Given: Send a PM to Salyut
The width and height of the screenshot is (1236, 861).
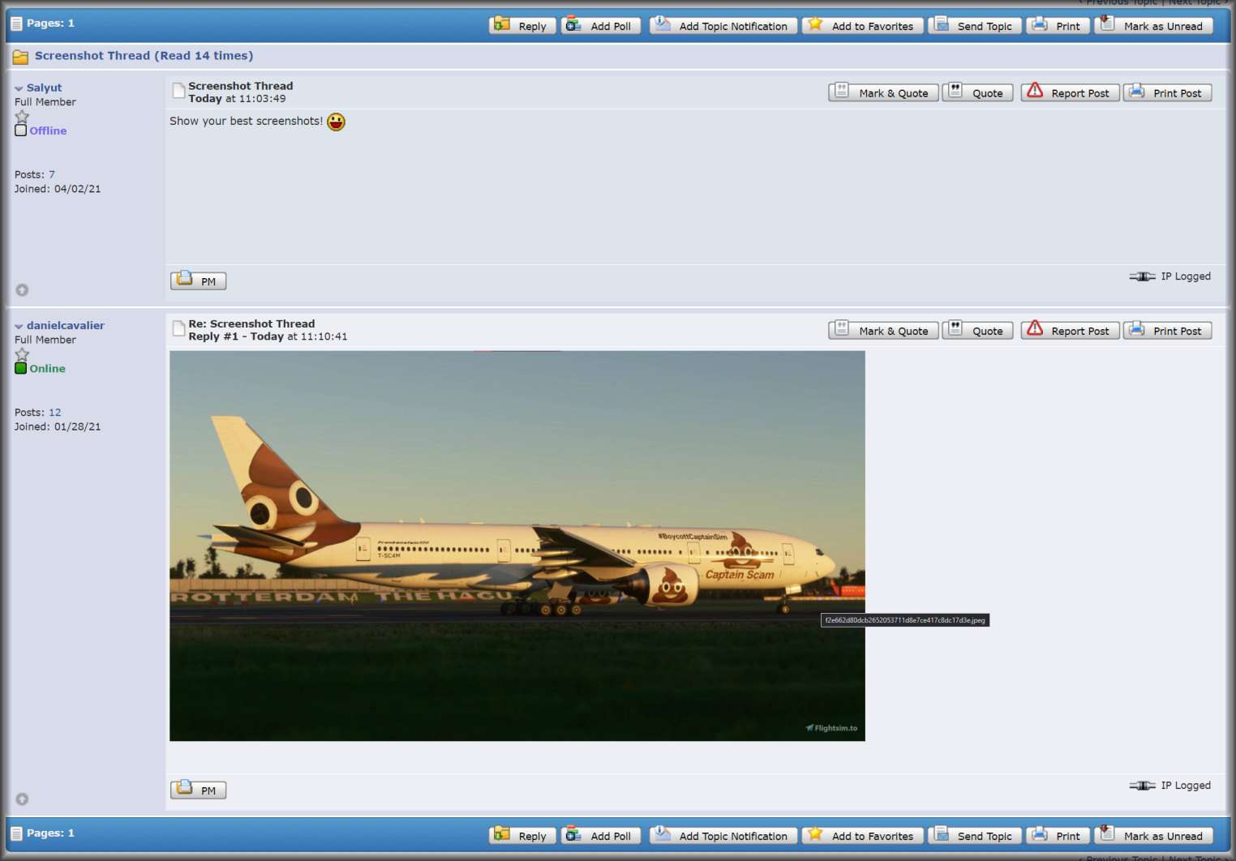Looking at the screenshot, I should (x=198, y=281).
